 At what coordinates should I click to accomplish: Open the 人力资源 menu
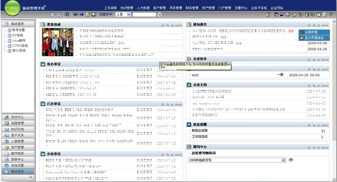click(x=143, y=8)
